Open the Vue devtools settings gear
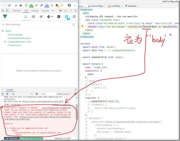 tap(66, 17)
